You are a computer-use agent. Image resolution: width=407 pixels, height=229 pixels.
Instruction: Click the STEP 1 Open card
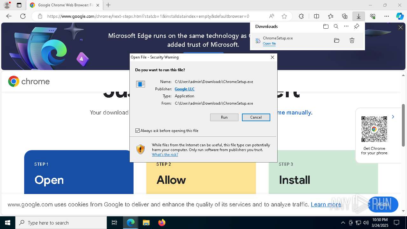point(79,172)
